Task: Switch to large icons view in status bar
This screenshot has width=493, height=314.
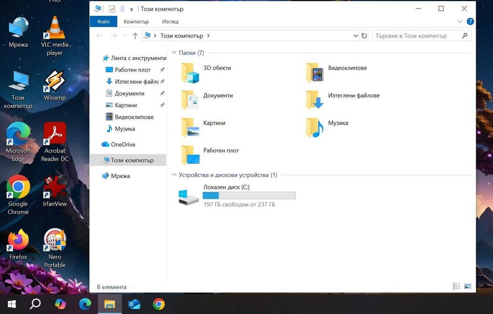Action: click(x=467, y=286)
